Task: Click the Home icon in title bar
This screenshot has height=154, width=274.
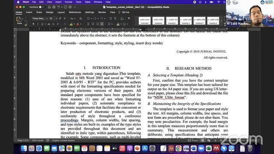Action: pos(49,7)
